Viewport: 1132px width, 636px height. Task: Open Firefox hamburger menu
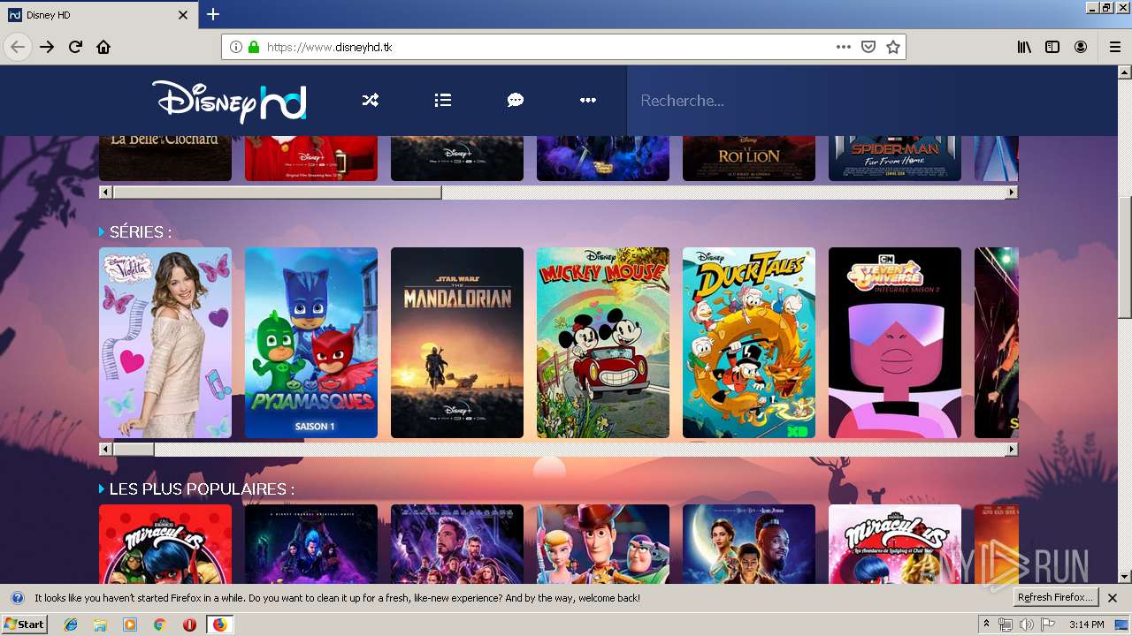pyautogui.click(x=1114, y=47)
